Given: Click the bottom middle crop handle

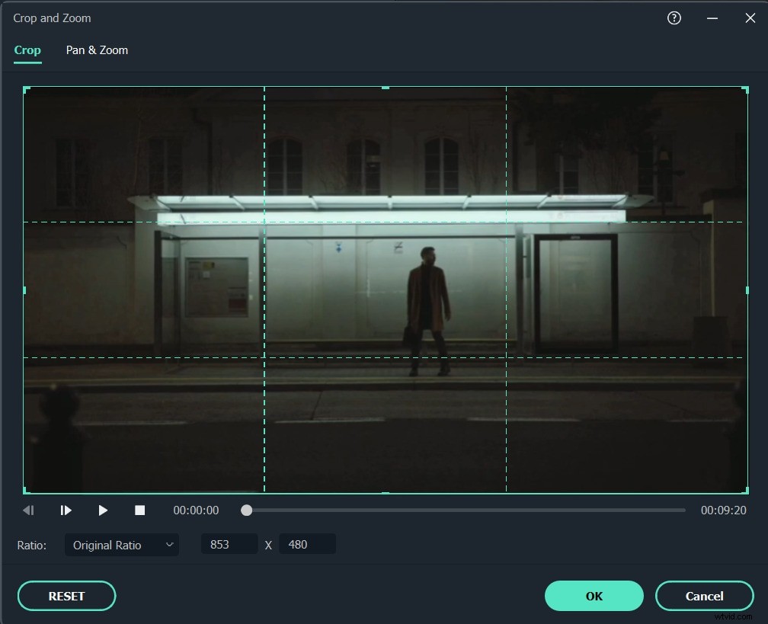Looking at the screenshot, I should click(386, 492).
